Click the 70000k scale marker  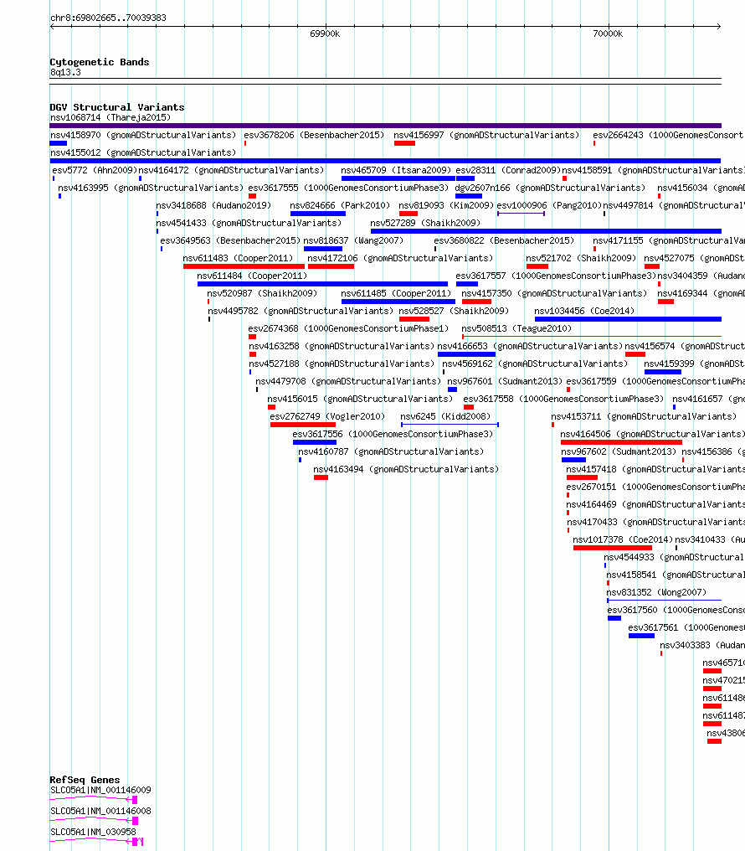coord(608,34)
